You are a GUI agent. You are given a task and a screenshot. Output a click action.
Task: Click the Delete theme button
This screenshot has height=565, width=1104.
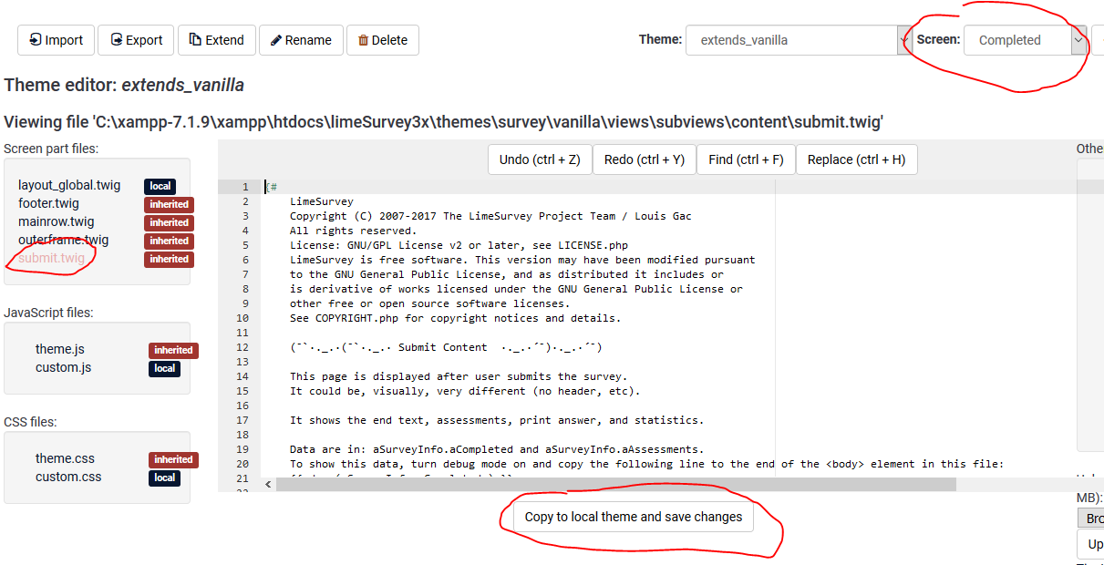coord(383,40)
